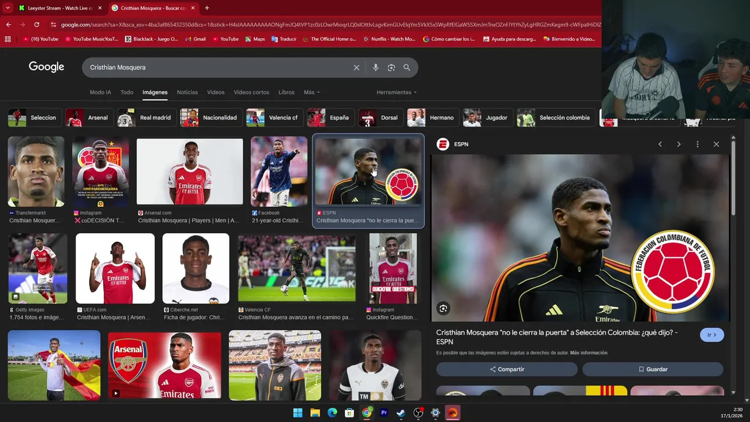Filter images by the Seleccion chip

[x=34, y=118]
